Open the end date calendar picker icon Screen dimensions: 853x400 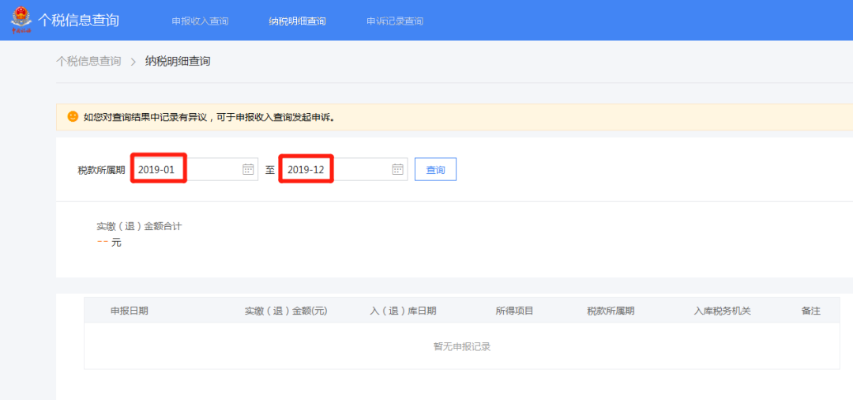[397, 169]
